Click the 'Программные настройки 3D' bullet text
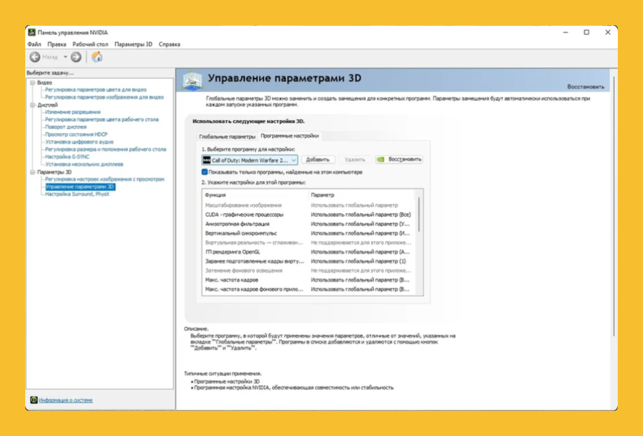 (226, 381)
